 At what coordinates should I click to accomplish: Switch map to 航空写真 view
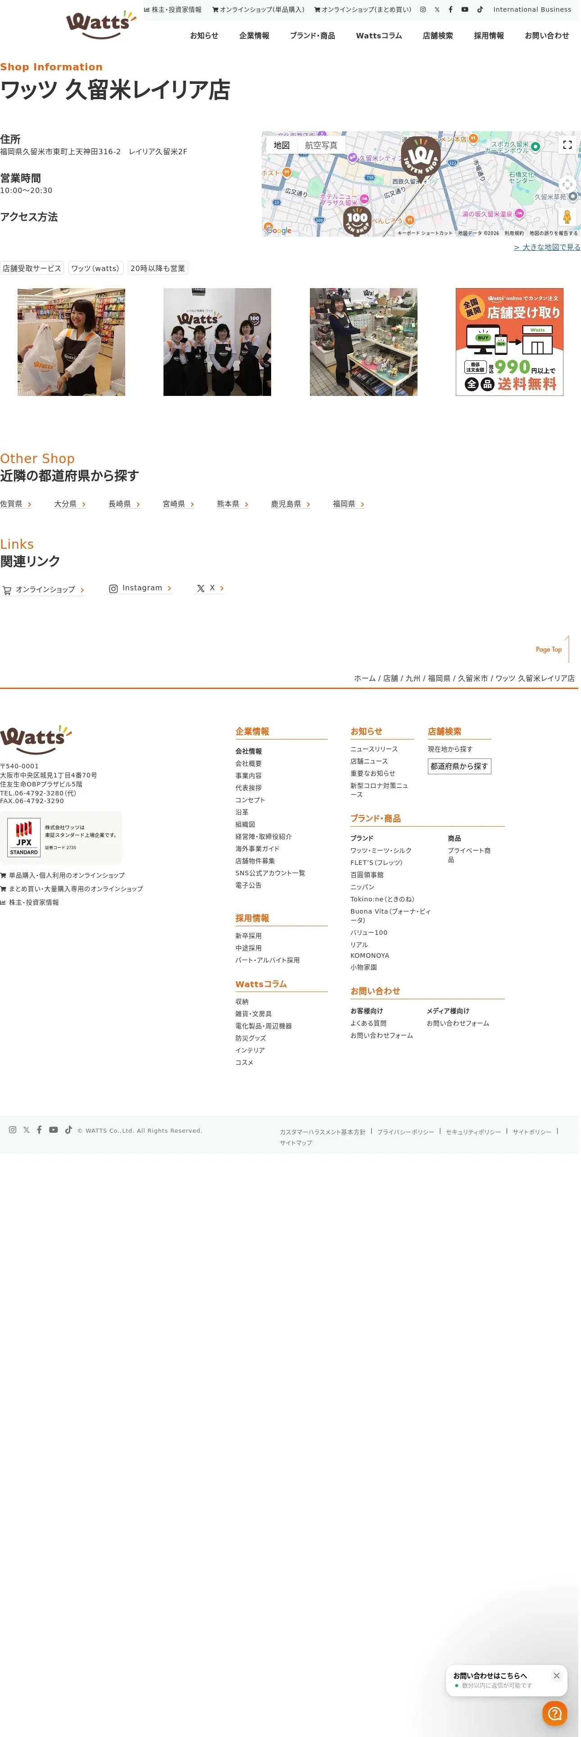[321, 145]
